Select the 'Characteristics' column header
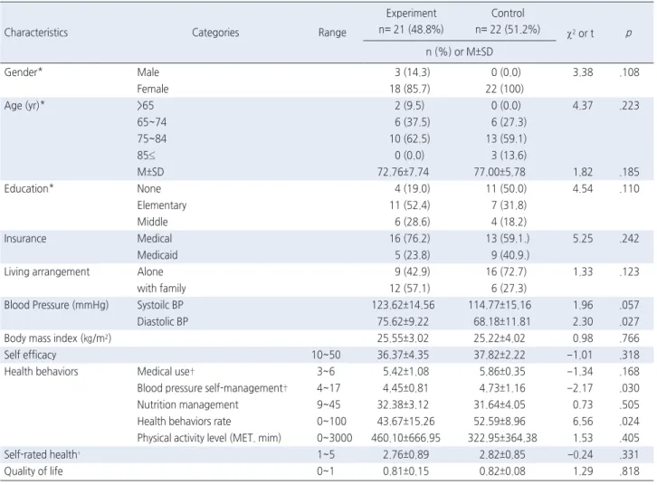Image resolution: width=657 pixels, height=485 pixels. point(35,33)
